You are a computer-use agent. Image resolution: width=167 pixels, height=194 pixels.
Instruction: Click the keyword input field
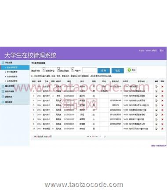(89, 70)
